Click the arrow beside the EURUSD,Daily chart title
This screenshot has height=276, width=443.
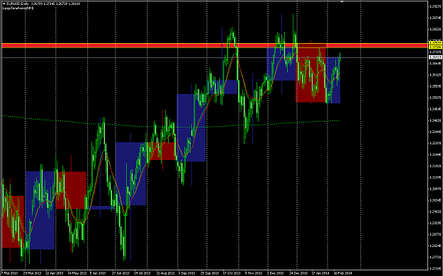(4, 4)
